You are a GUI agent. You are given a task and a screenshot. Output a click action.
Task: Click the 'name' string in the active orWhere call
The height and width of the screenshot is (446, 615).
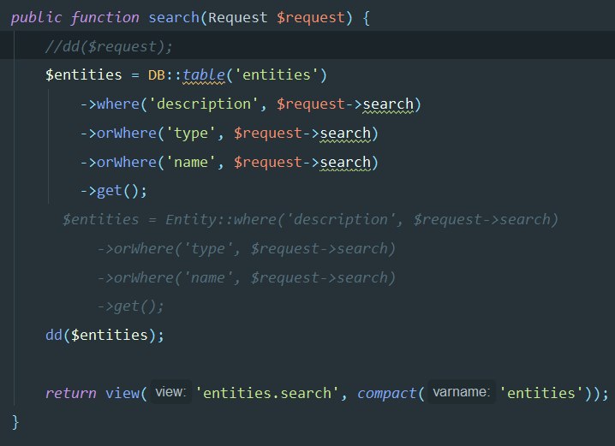[191, 163]
